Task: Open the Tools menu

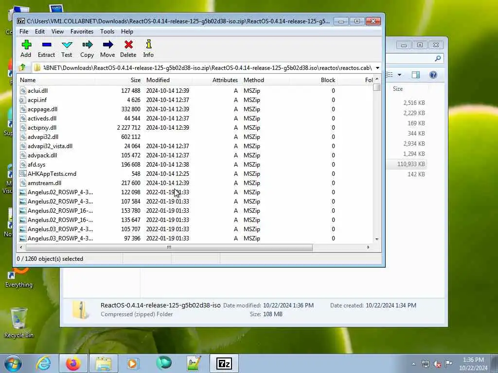Action: pos(107,32)
